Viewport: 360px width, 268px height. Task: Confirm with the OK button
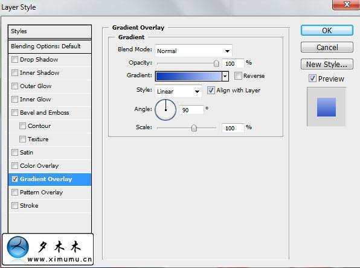tap(327, 30)
